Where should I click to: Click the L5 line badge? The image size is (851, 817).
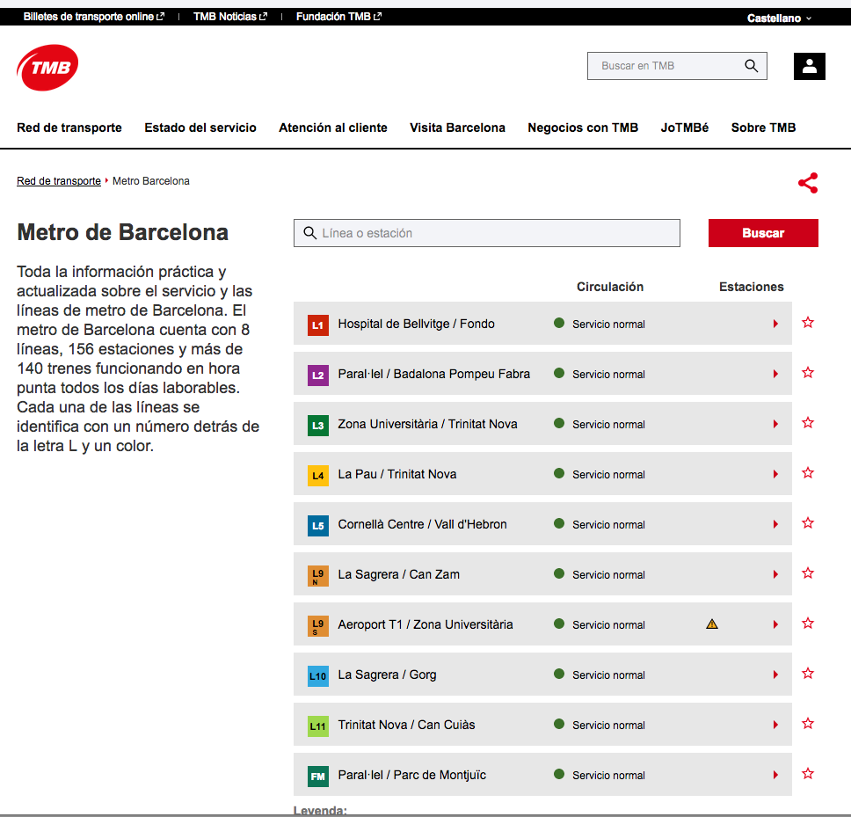(318, 526)
